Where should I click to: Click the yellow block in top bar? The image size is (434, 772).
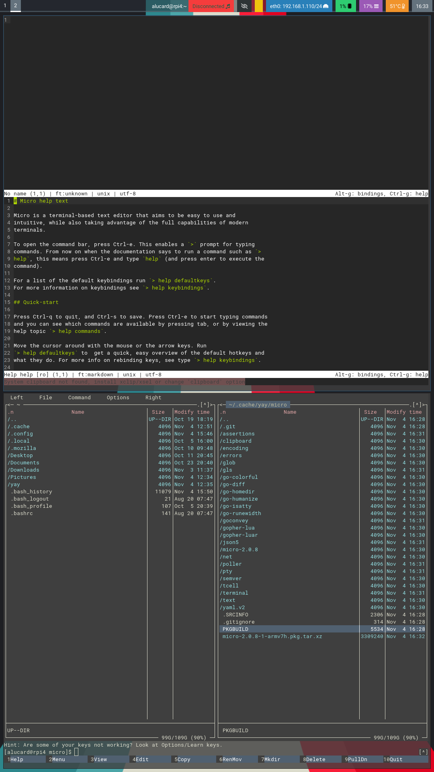click(259, 6)
